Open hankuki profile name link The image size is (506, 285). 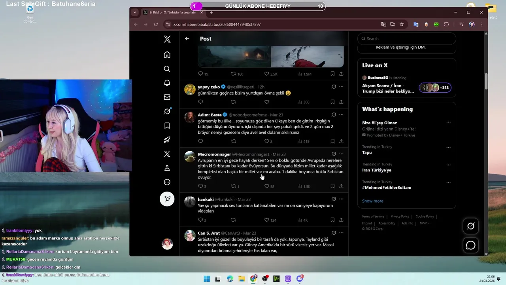(x=206, y=199)
